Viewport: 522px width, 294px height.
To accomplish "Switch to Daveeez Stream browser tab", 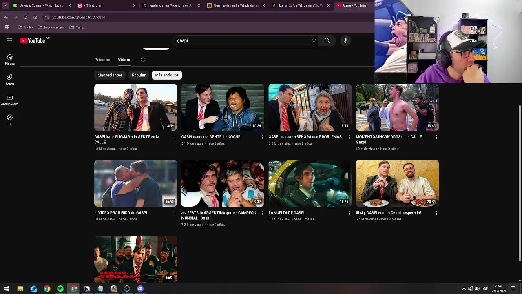I will 41,5.
